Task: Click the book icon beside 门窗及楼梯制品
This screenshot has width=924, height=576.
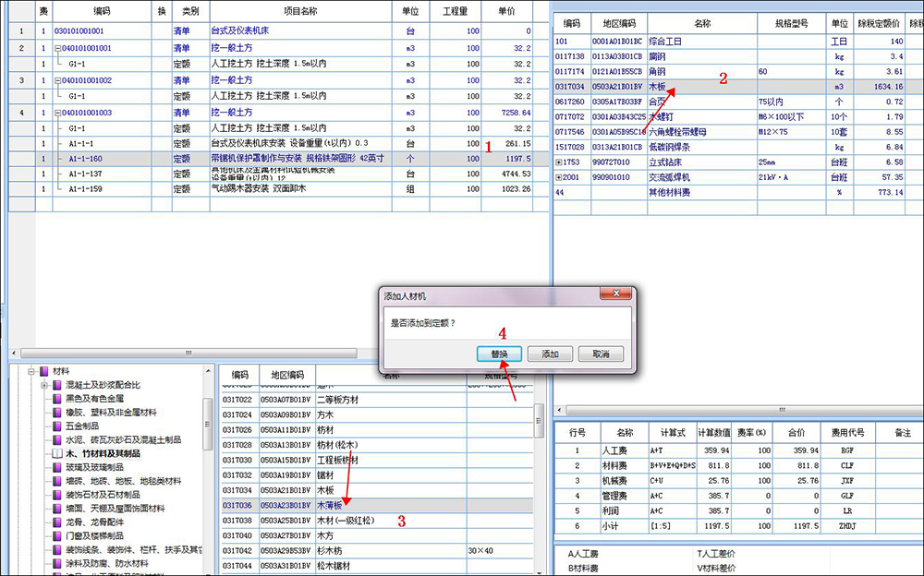Action: [x=57, y=536]
